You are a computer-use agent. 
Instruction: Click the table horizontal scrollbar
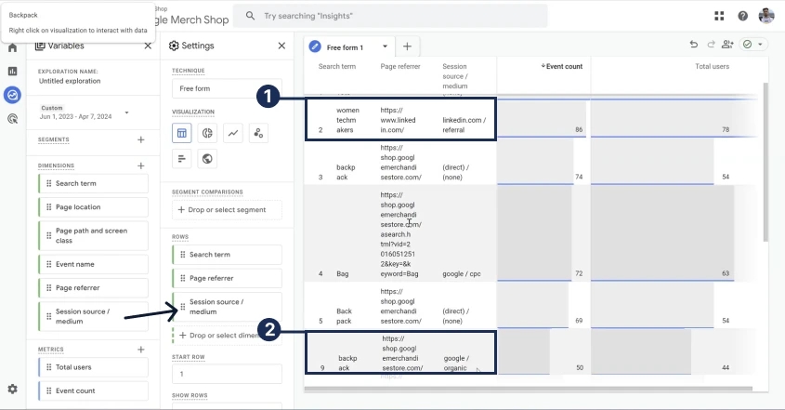[529, 389]
